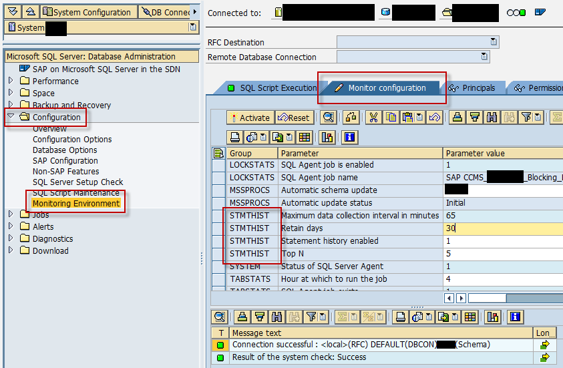563x368 pixels.
Task: Expand the Performance folder
Action: [x=11, y=80]
